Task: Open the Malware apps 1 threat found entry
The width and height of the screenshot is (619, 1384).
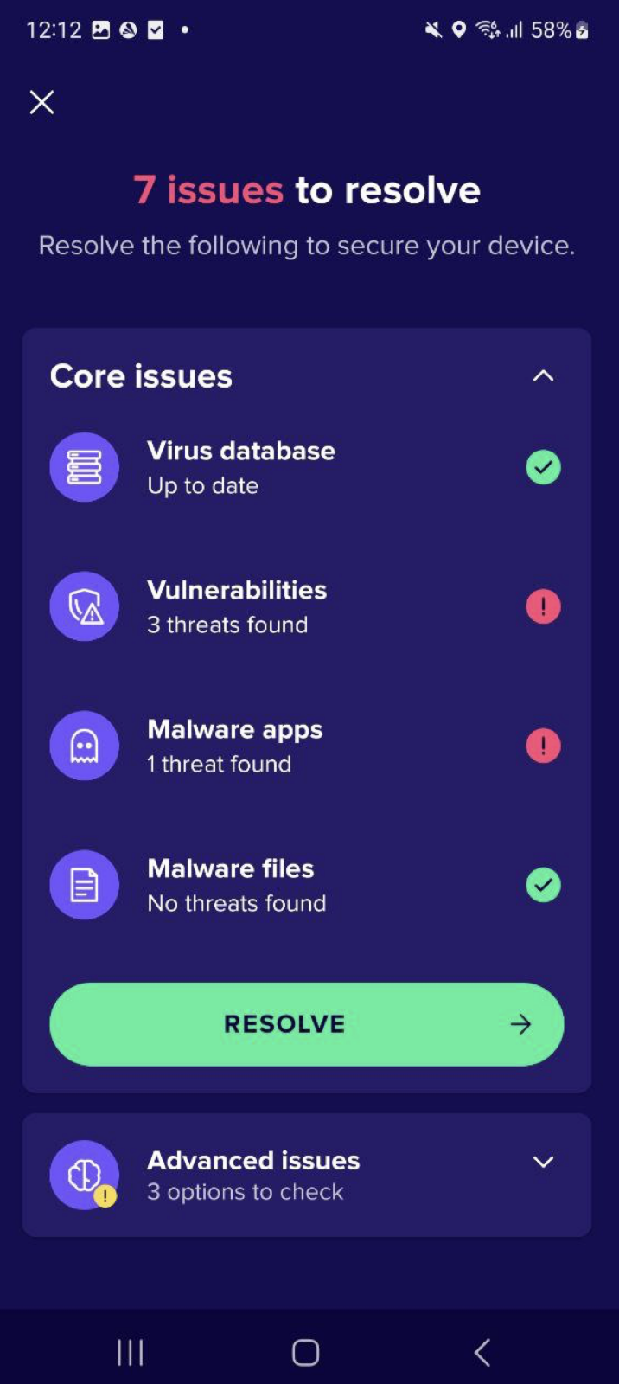Action: 234,746
